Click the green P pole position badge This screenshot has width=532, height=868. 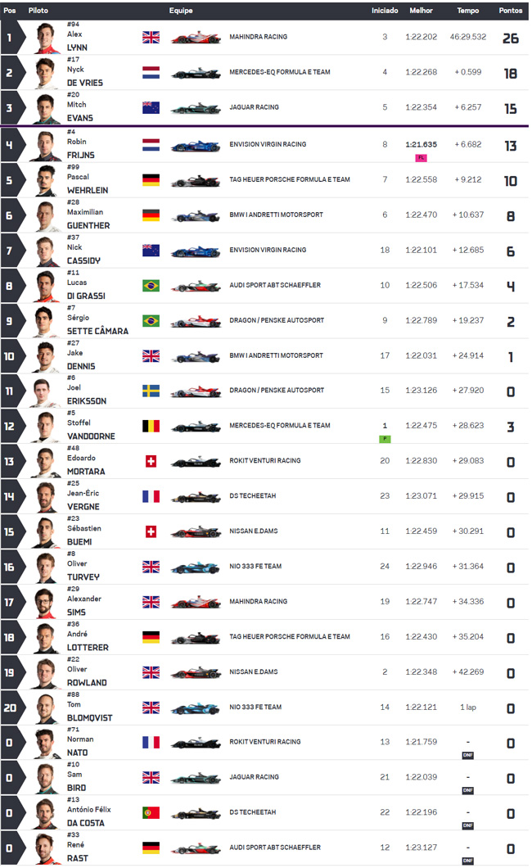pos(385,439)
